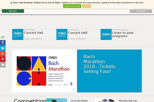
Task: Open Listen to past programs link
Action: point(123,34)
